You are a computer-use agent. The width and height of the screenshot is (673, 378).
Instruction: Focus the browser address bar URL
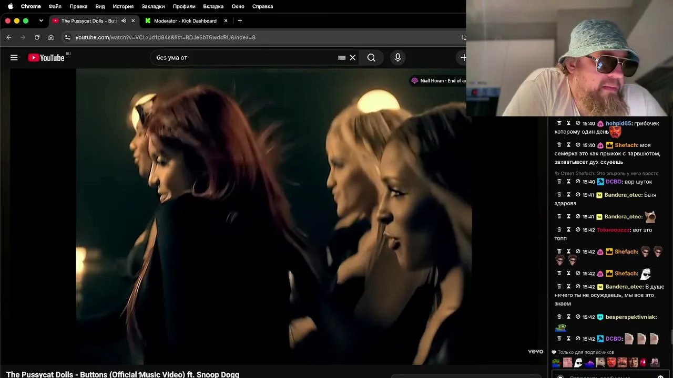165,37
